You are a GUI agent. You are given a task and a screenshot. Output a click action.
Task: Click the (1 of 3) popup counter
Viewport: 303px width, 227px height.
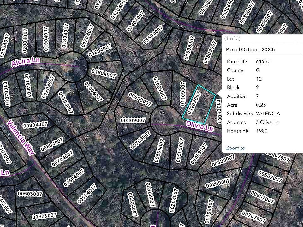click(232, 38)
